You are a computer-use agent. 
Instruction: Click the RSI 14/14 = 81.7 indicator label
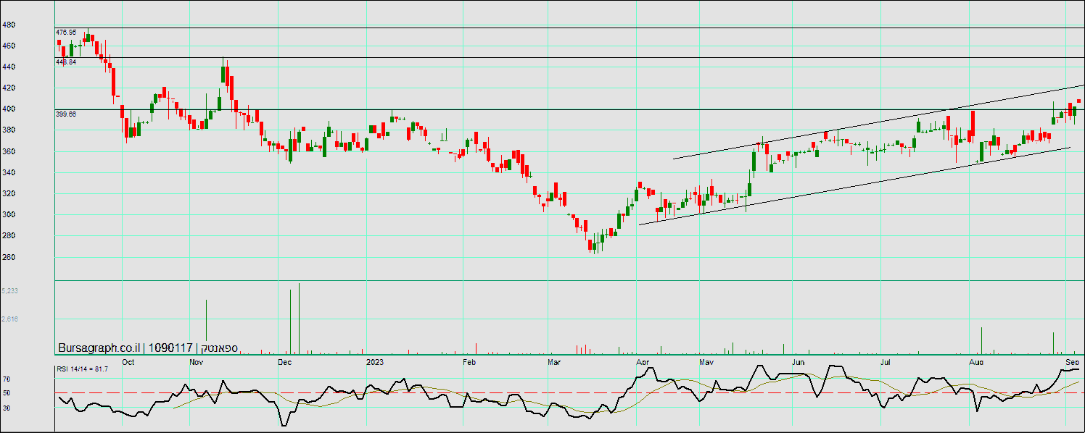tap(83, 369)
